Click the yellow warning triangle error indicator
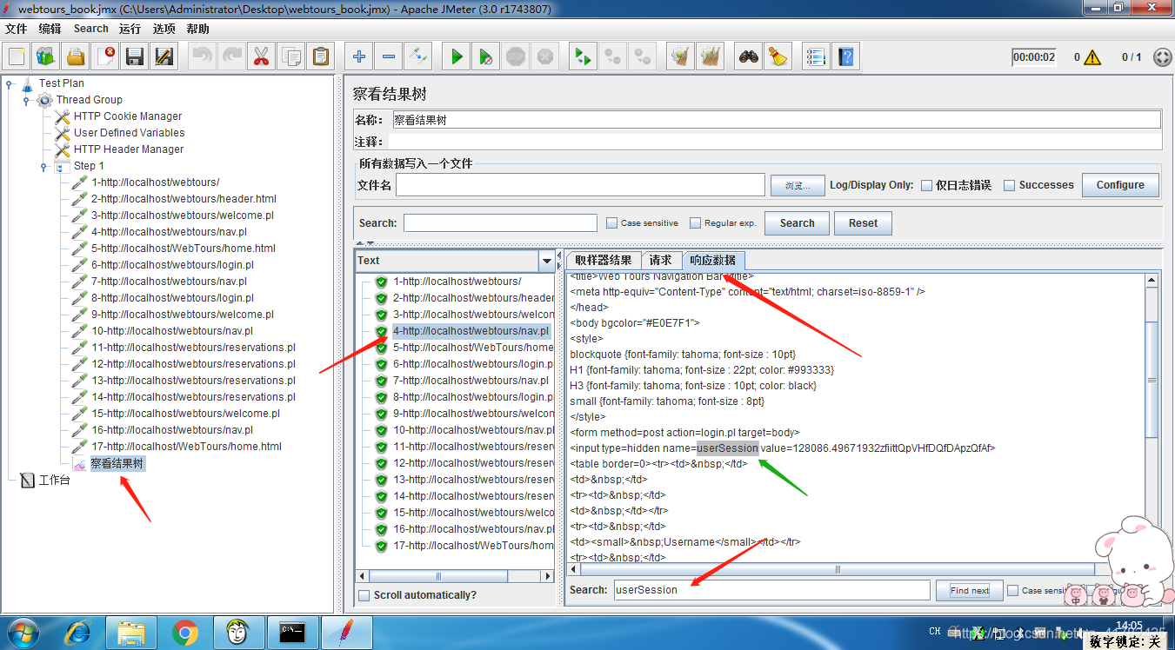1175x650 pixels. pyautogui.click(x=1092, y=57)
